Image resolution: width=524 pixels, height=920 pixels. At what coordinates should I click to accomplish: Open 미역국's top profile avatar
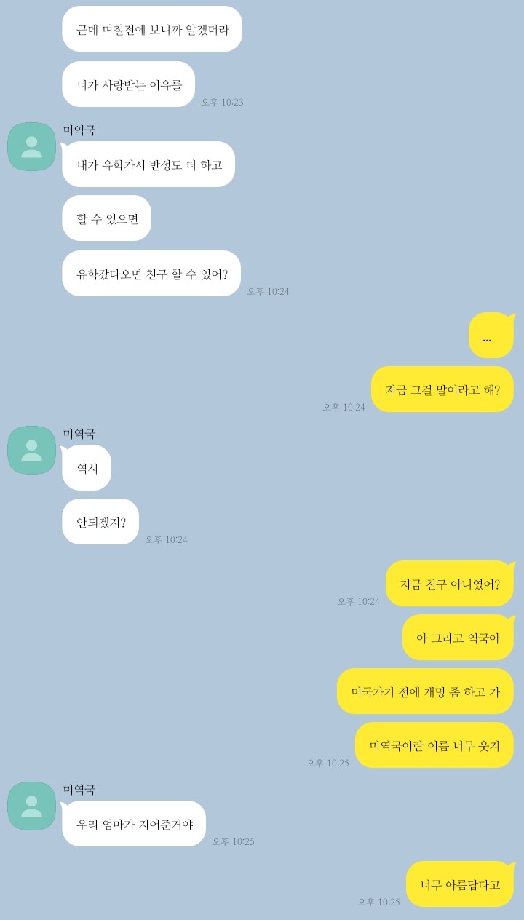pyautogui.click(x=31, y=147)
